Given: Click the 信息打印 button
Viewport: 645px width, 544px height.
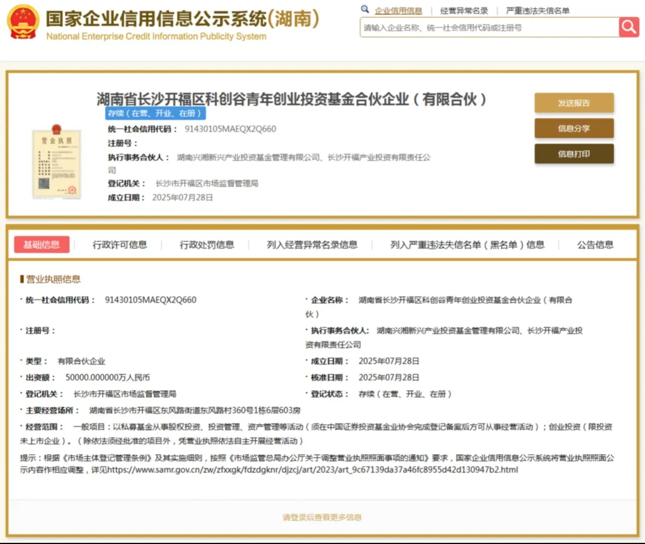Looking at the screenshot, I should pos(574,154).
